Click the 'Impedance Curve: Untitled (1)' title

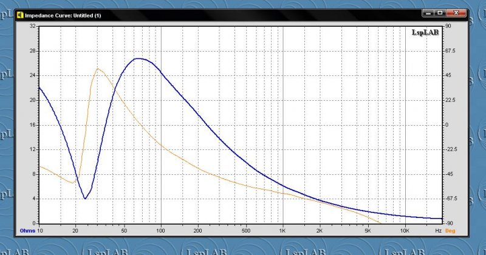click(x=63, y=16)
